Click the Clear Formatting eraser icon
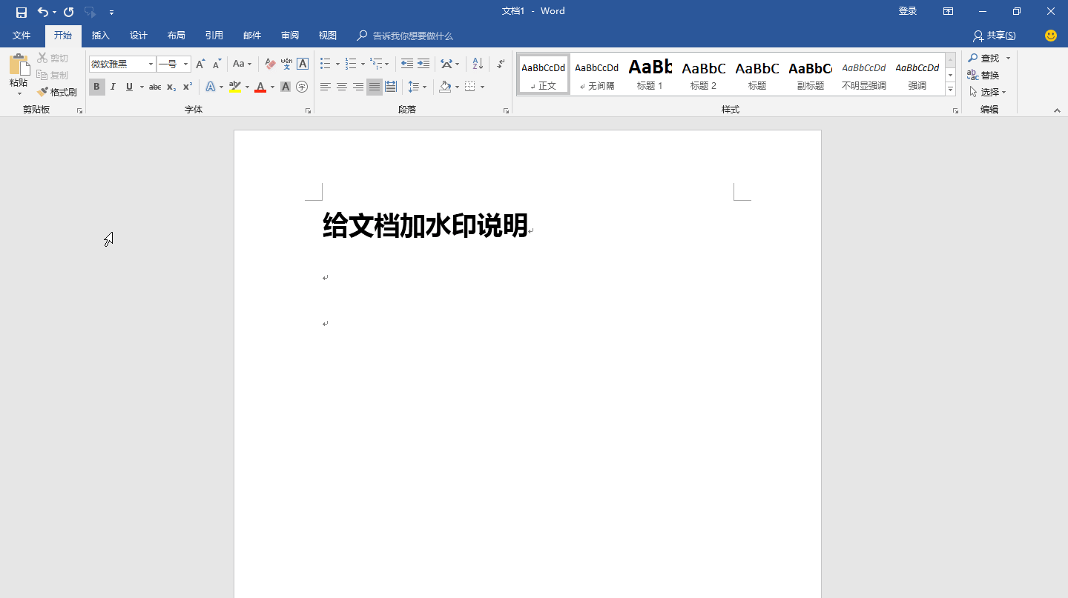1068x598 pixels. pos(270,64)
